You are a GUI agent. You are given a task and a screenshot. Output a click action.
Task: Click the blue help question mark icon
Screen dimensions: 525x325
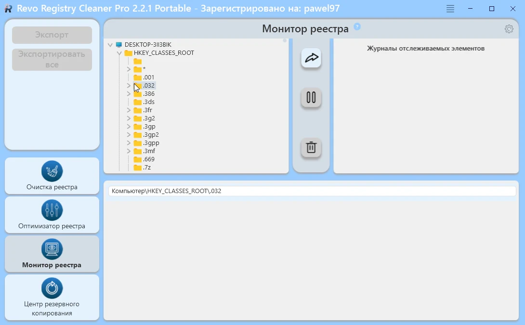tap(357, 26)
